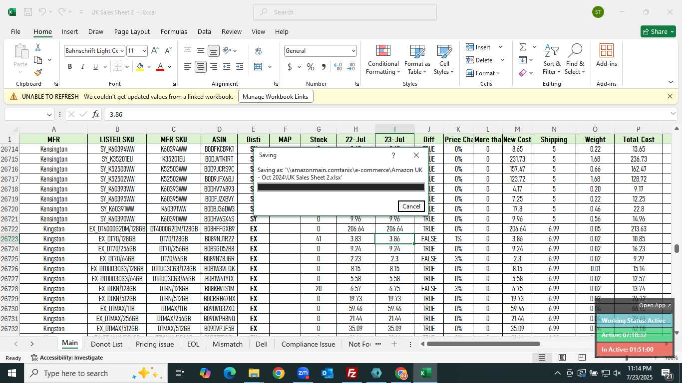
Task: Decrease indent in Alignment group
Action: coord(227,67)
